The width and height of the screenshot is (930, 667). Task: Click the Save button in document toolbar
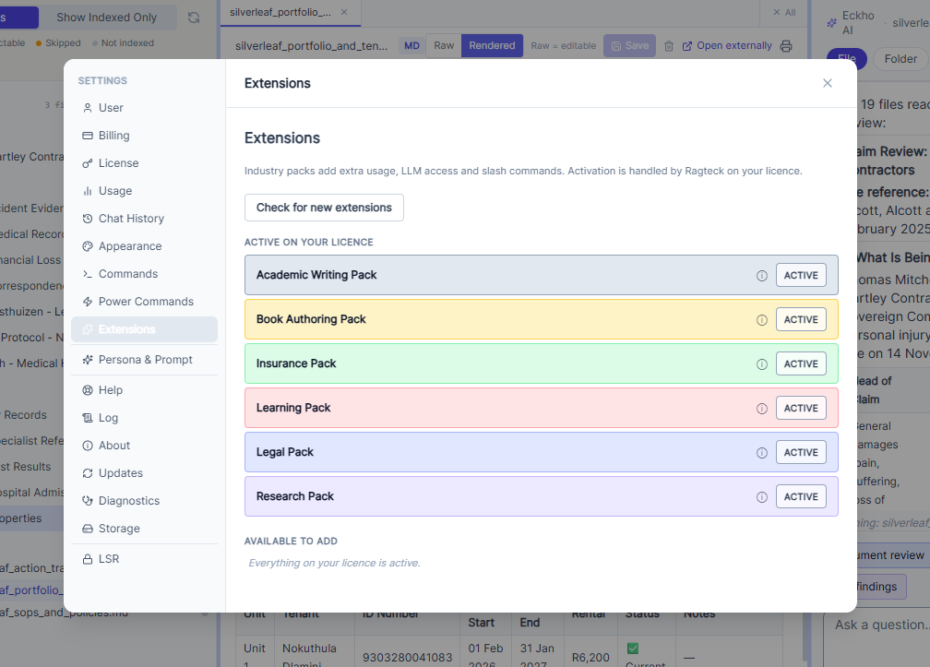630,45
